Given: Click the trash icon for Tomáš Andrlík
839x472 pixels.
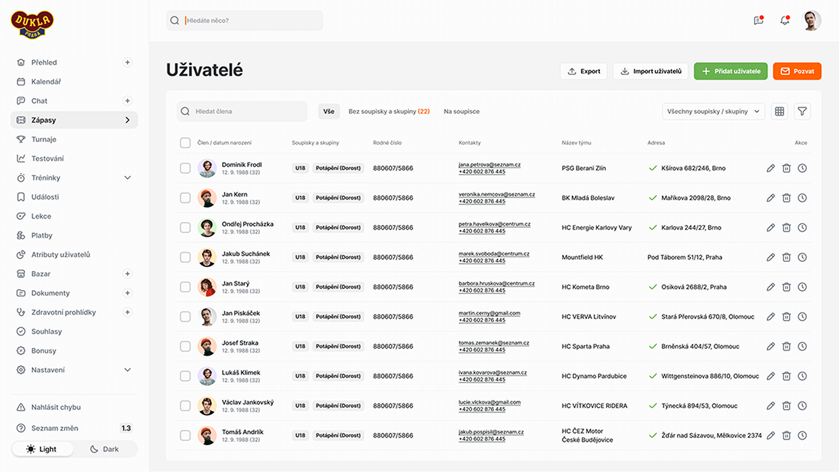Looking at the screenshot, I should point(786,436).
